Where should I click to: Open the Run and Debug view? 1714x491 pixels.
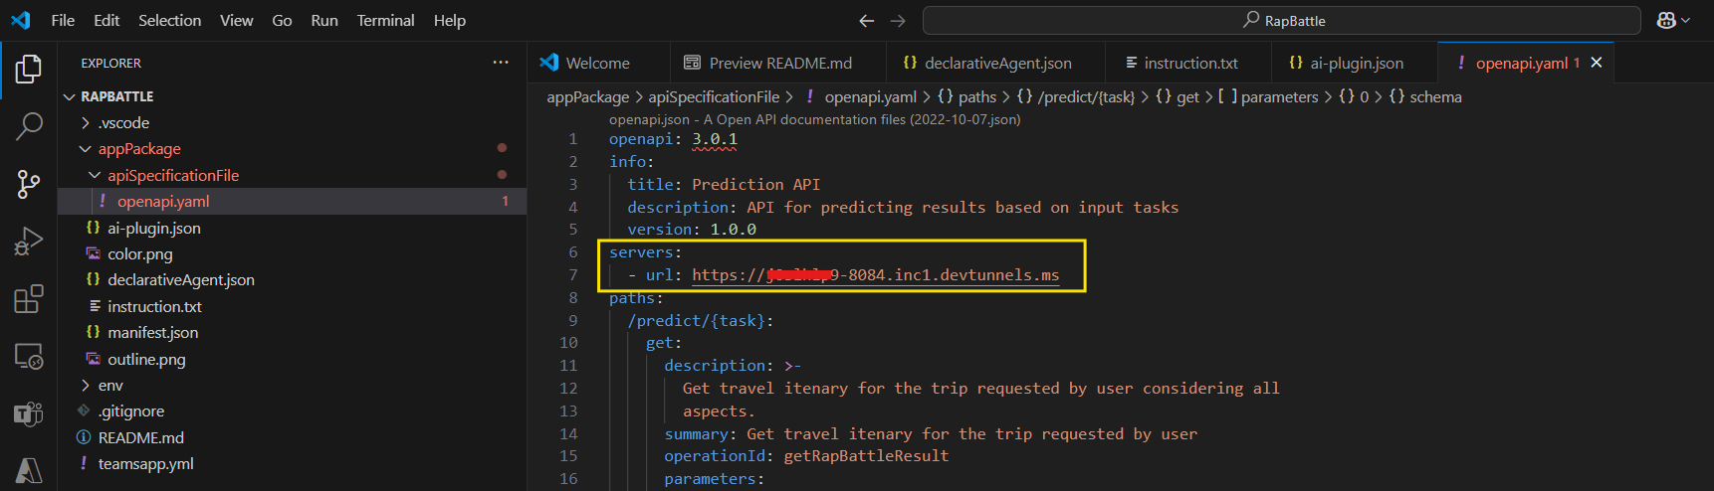[x=29, y=242]
